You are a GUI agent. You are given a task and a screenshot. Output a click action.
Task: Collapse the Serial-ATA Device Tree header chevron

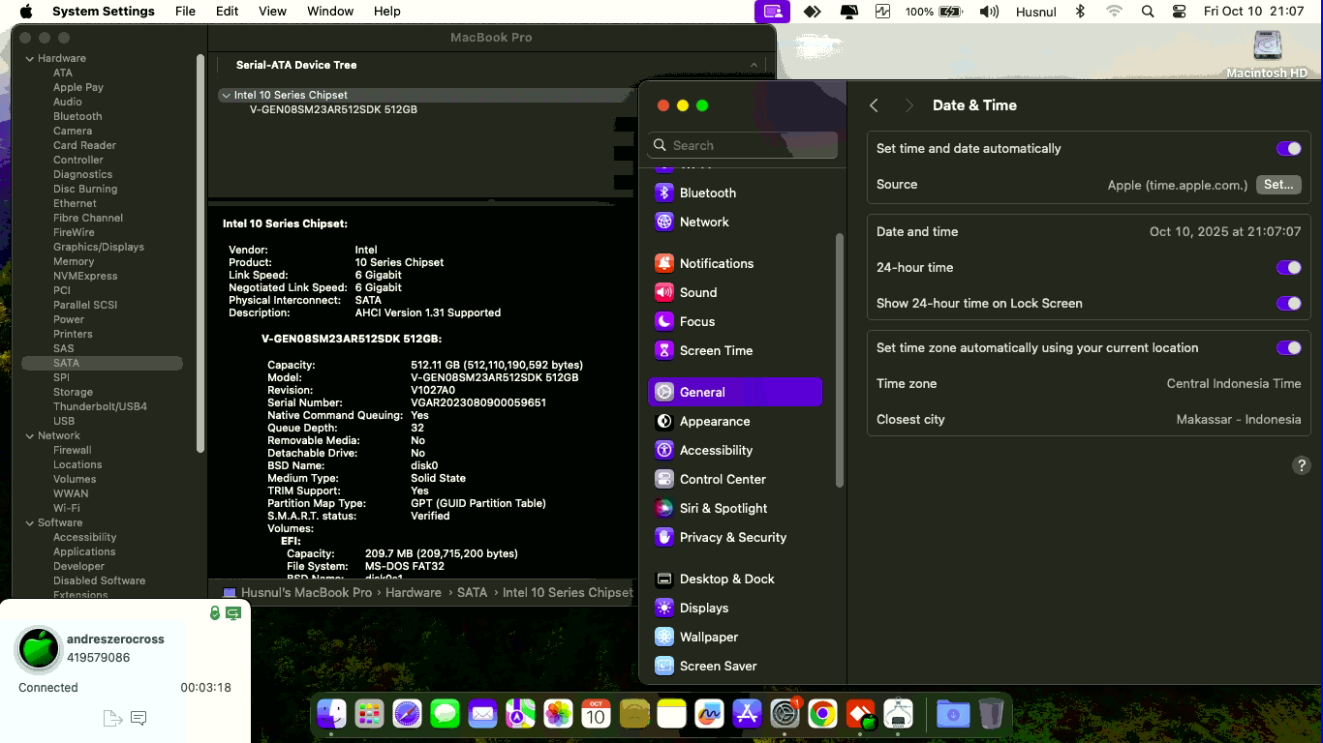754,65
